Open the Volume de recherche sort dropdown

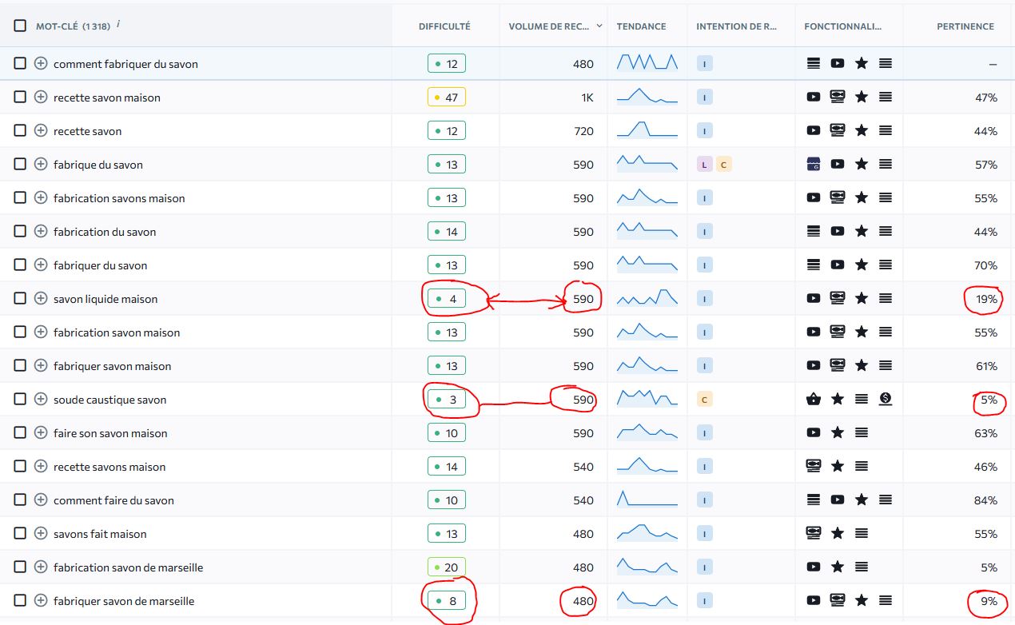click(x=599, y=26)
